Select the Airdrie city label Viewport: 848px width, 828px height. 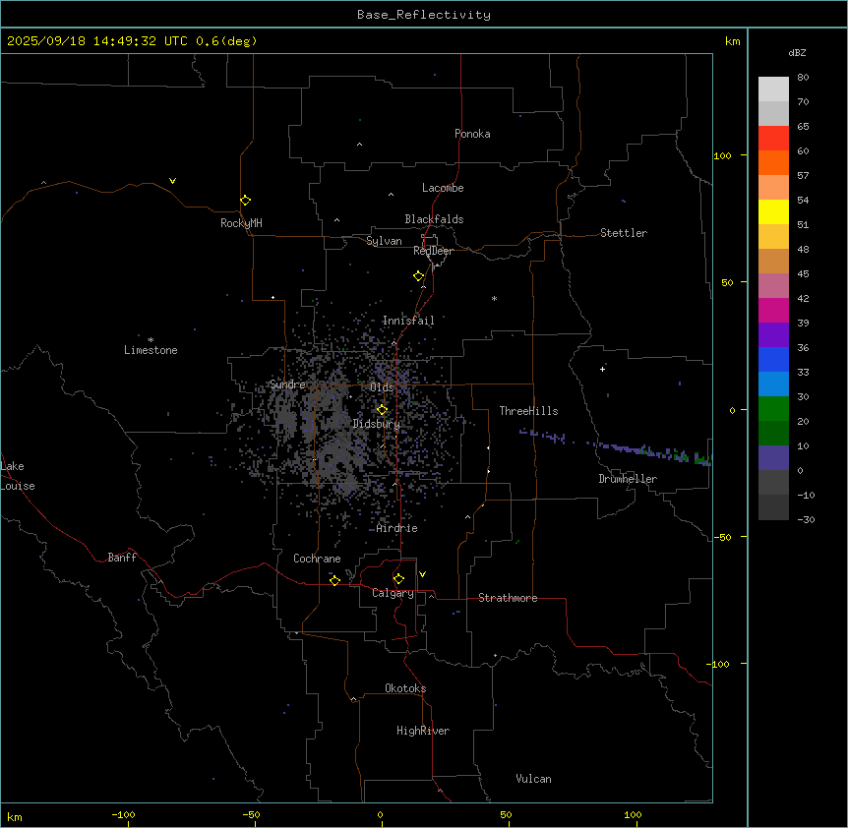396,528
